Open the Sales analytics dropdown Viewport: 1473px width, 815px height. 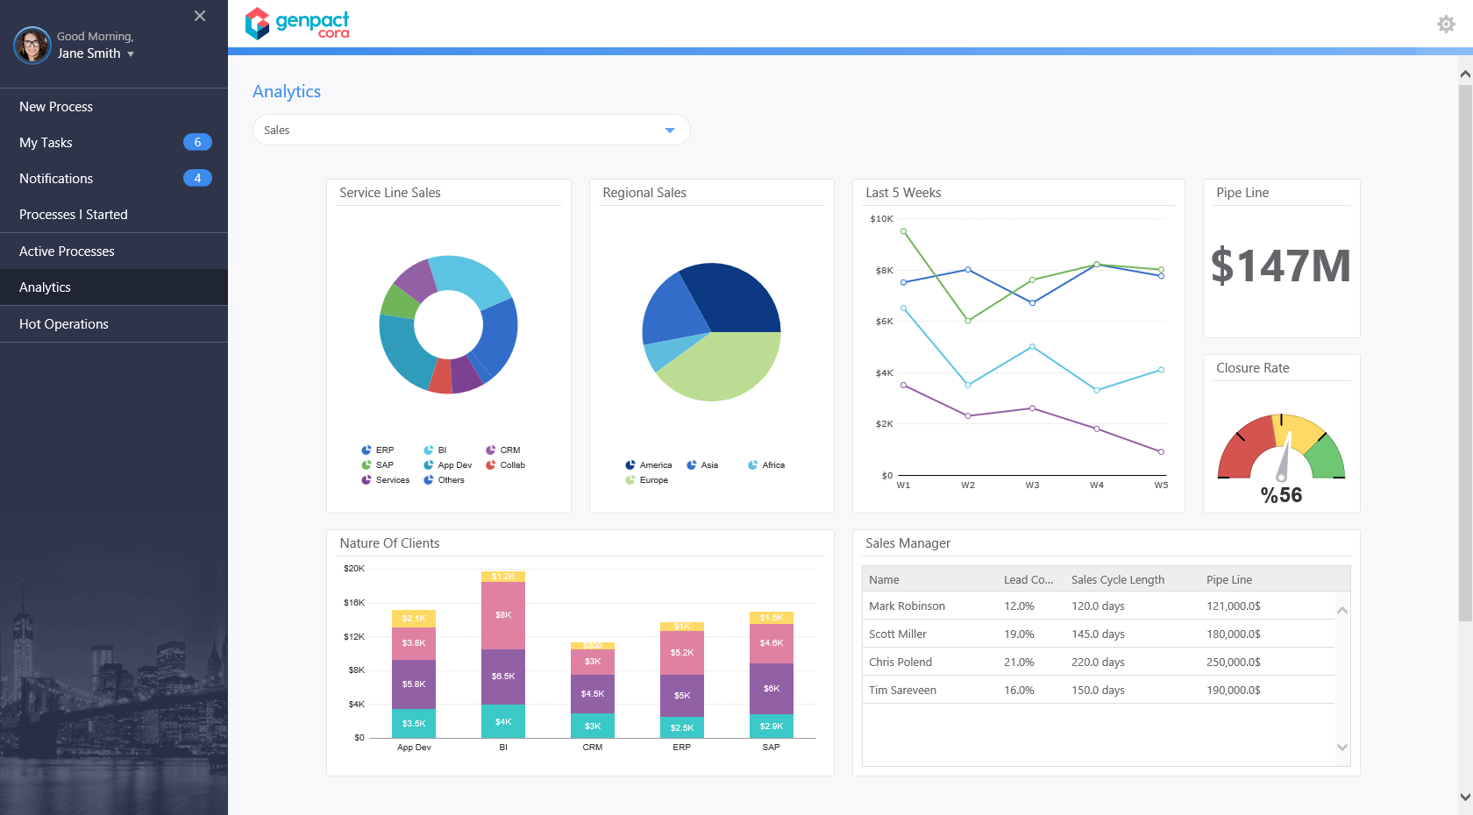(472, 130)
